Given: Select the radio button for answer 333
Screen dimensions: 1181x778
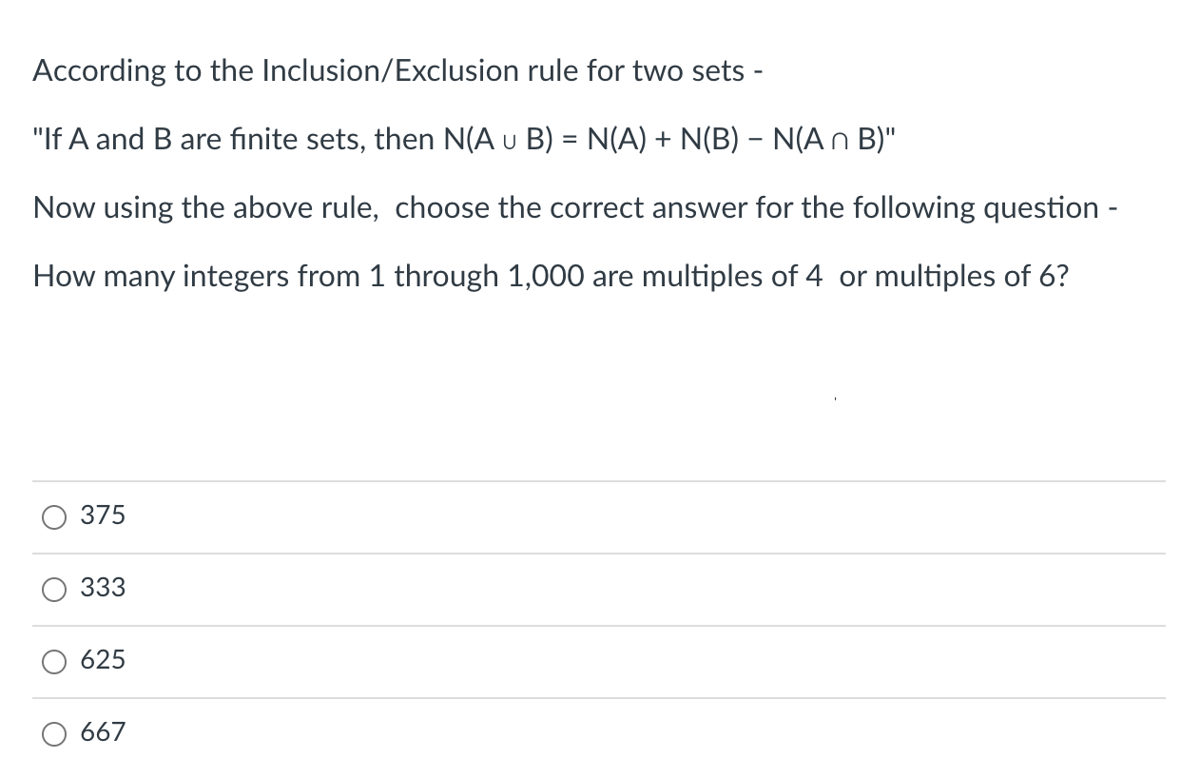Looking at the screenshot, I should 54,590.
